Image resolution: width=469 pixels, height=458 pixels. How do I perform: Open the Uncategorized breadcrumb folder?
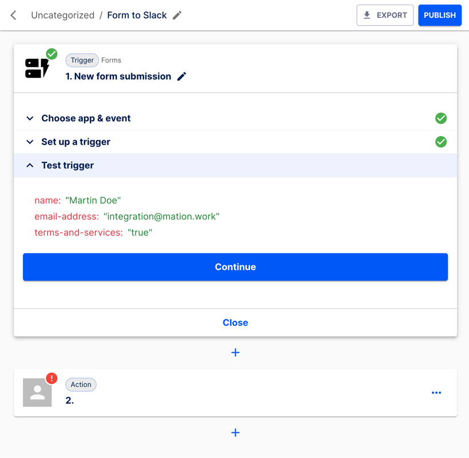62,15
